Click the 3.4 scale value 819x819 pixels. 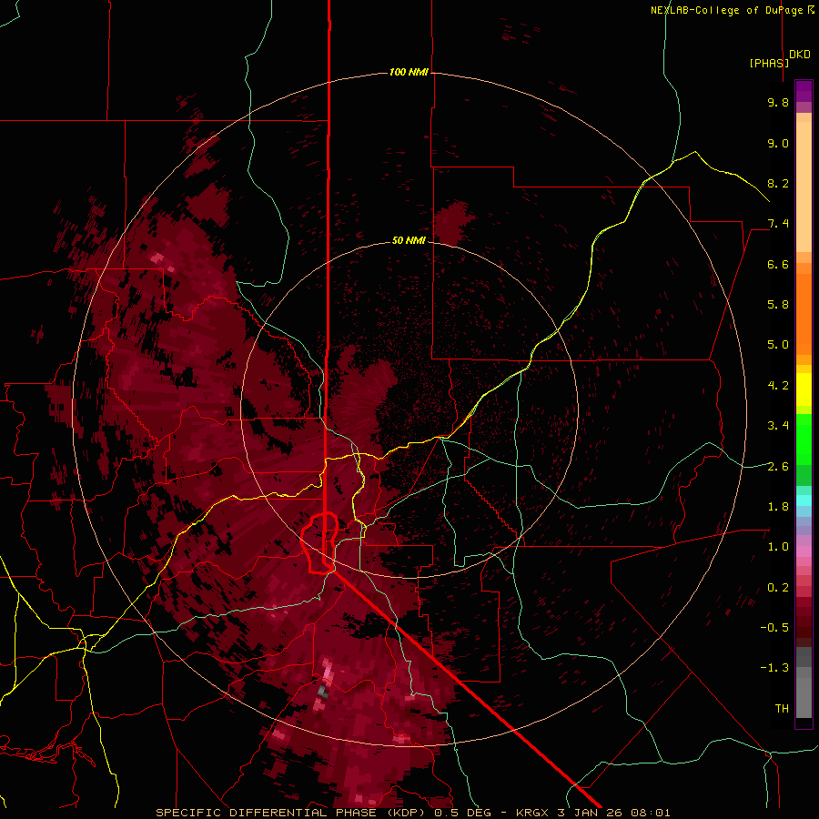click(x=778, y=426)
